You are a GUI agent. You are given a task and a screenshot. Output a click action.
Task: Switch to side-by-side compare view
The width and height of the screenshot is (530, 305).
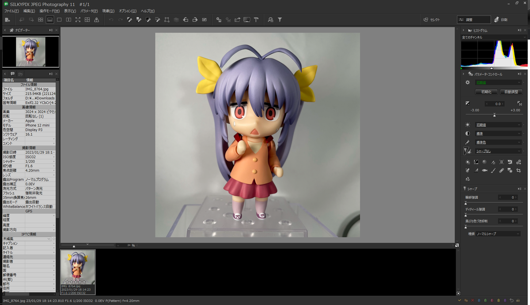point(68,20)
